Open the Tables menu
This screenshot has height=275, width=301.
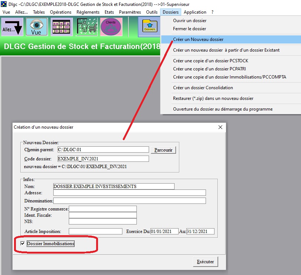tap(39, 12)
